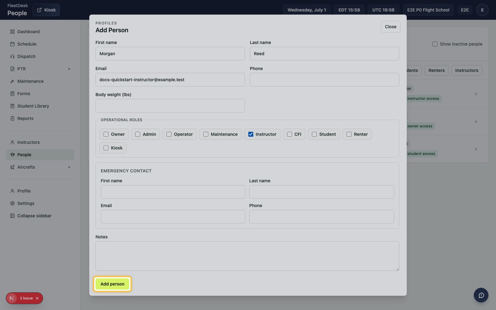Toggle Show inactive people checkbox
The width and height of the screenshot is (496, 310).
pyautogui.click(x=435, y=44)
